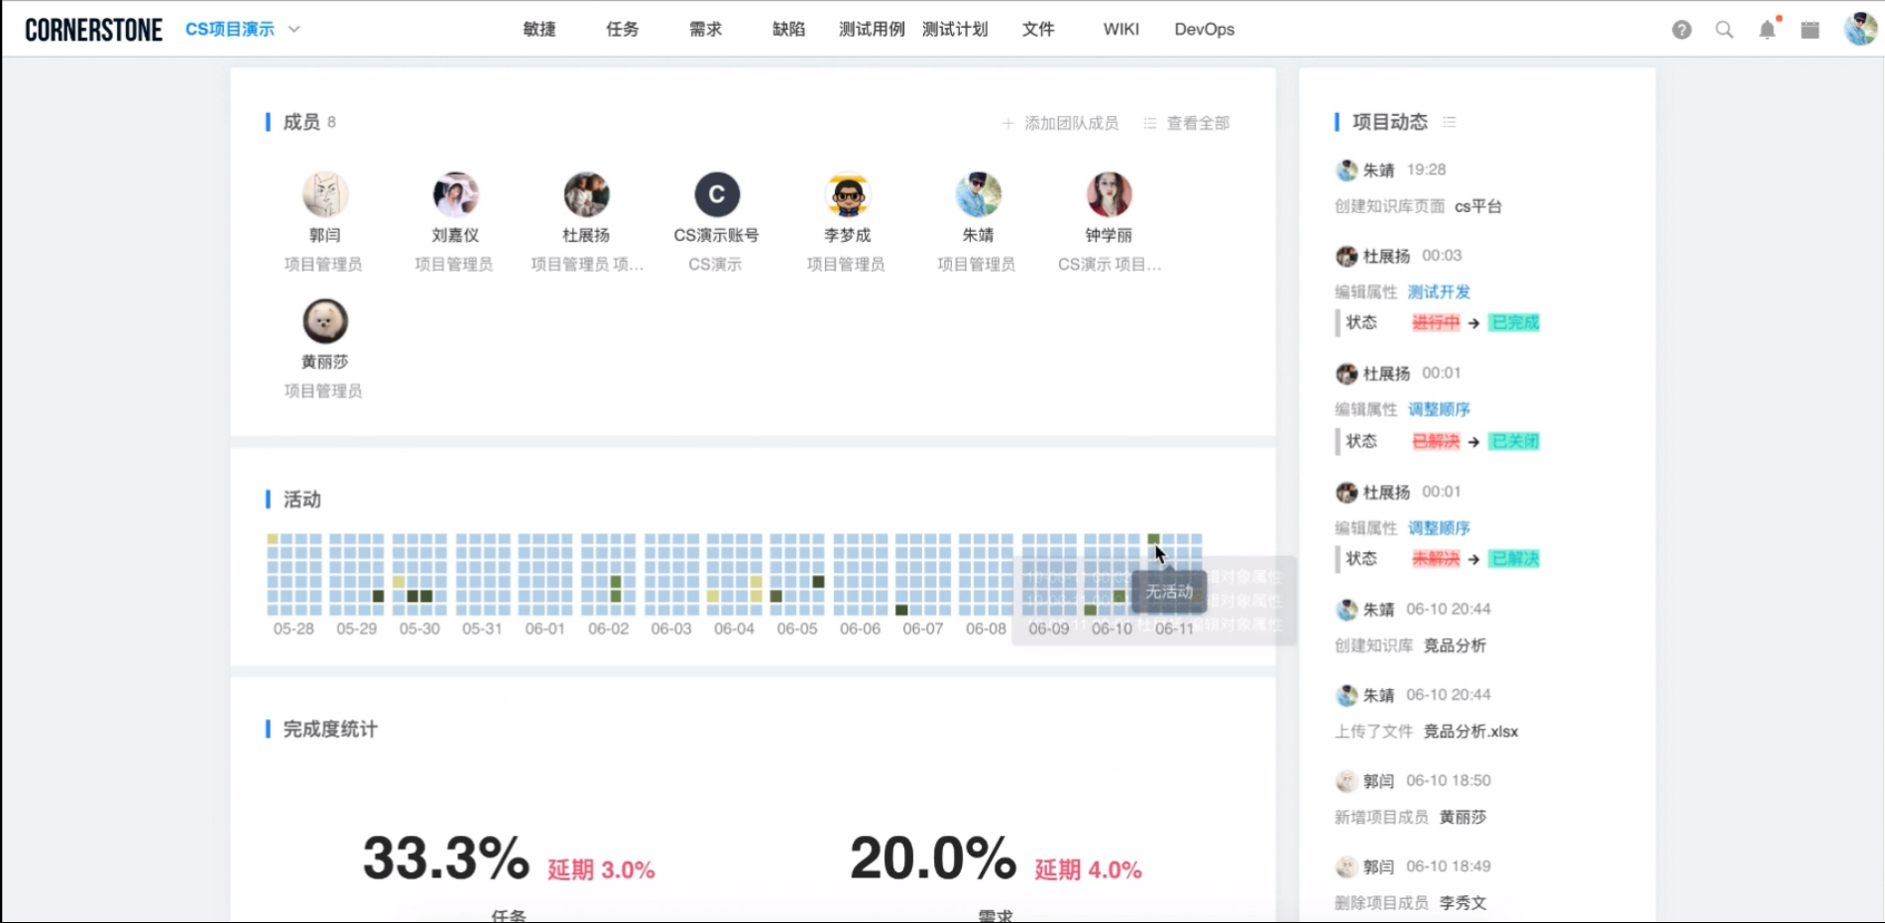The width and height of the screenshot is (1885, 923).
Task: Click 添加团队成员 button
Action: 1060,123
